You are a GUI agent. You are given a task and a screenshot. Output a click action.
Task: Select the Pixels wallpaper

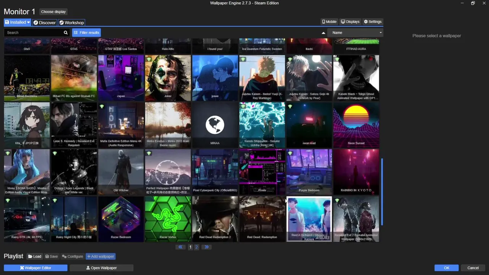[x=262, y=172]
